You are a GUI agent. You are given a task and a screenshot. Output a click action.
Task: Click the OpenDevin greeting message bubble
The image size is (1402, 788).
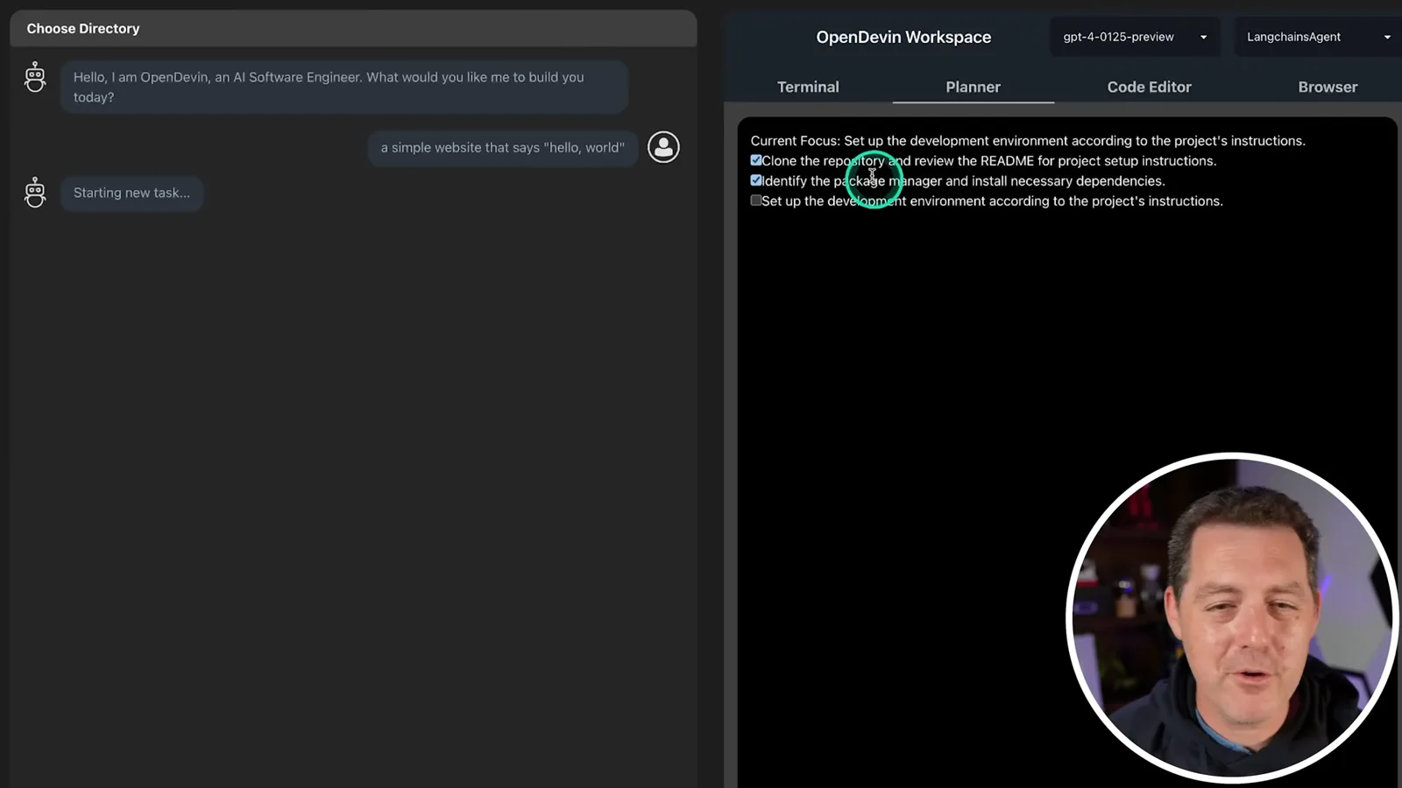click(x=344, y=87)
